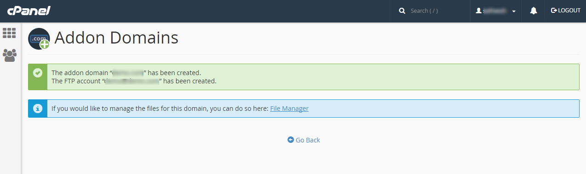Click the Addon Domains .com icon
This screenshot has height=174, width=586.
click(39, 39)
